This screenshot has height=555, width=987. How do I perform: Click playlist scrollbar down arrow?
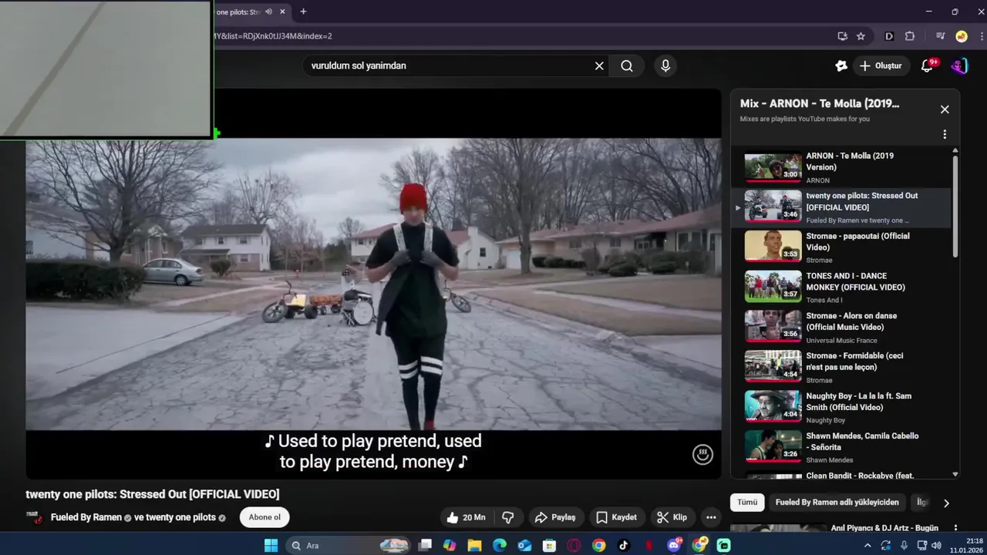[955, 475]
